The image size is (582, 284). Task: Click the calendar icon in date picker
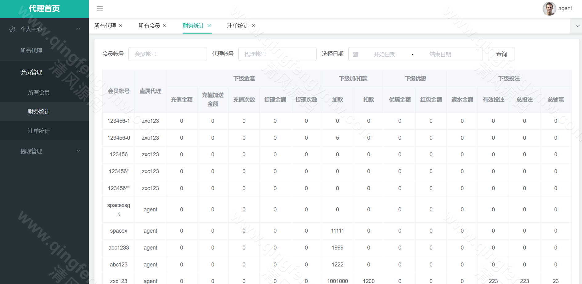355,54
